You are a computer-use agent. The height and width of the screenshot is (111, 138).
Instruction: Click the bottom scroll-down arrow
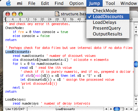pyautogui.click(x=136, y=104)
